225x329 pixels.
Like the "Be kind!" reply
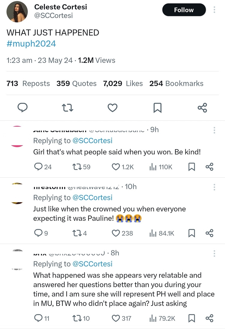[116, 167]
